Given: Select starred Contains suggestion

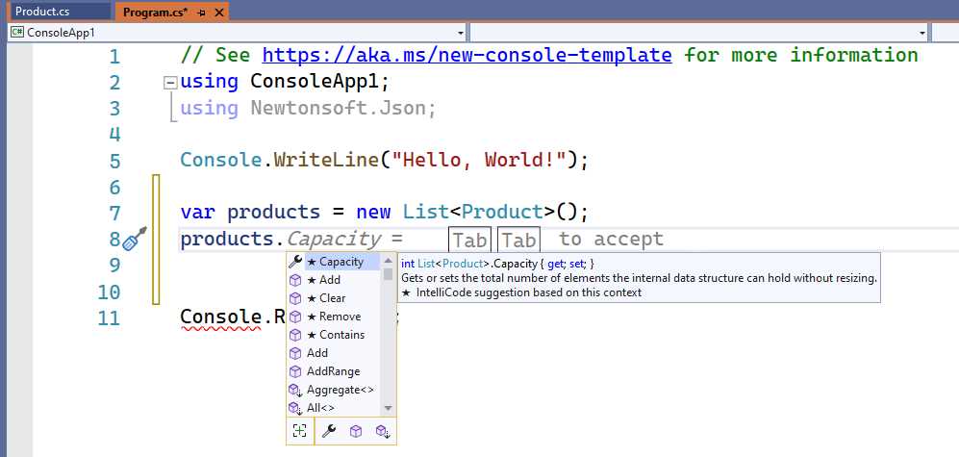Looking at the screenshot, I should 334,335.
